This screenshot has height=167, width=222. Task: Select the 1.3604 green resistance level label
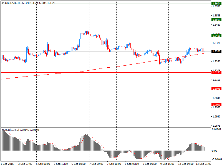(x=216, y=3)
